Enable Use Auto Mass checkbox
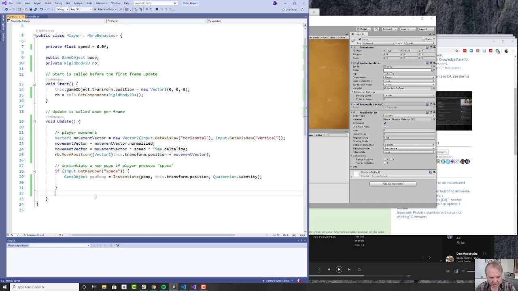 [x=385, y=127]
